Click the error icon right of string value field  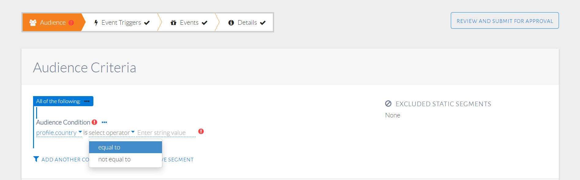[201, 131]
